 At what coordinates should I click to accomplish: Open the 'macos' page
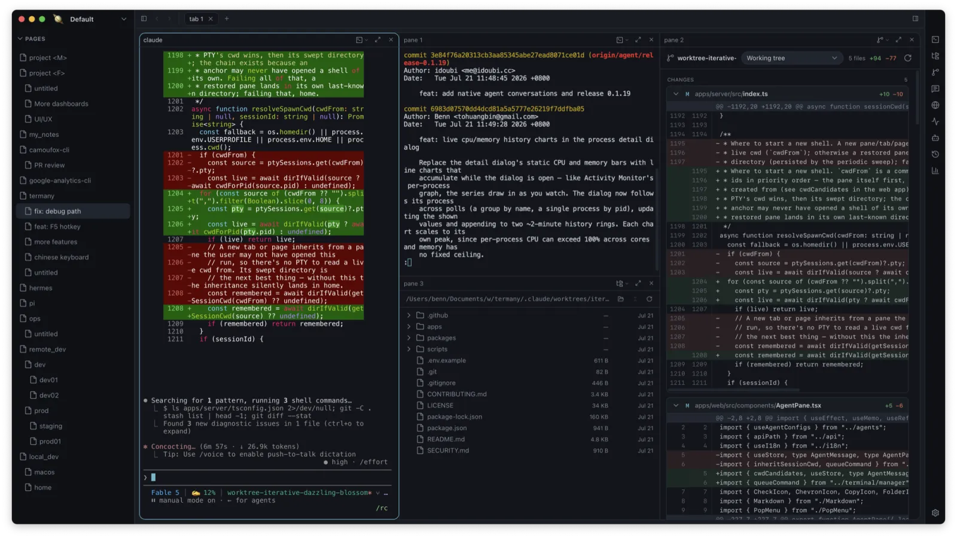[72, 472]
